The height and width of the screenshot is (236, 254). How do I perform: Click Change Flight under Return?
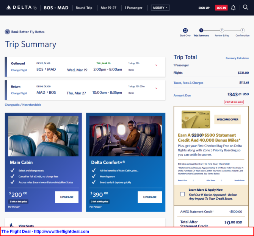pyautogui.click(x=19, y=93)
